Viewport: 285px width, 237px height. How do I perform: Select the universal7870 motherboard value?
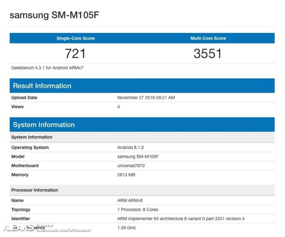click(x=131, y=166)
